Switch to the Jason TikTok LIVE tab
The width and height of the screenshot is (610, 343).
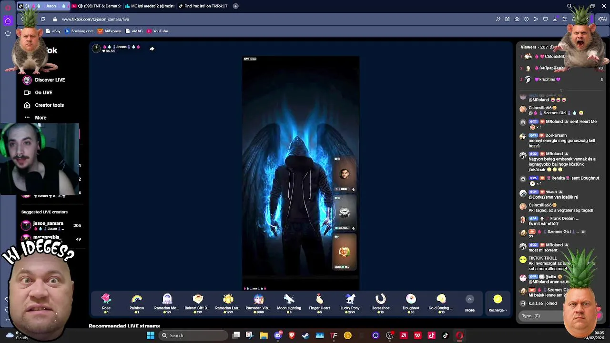43,6
